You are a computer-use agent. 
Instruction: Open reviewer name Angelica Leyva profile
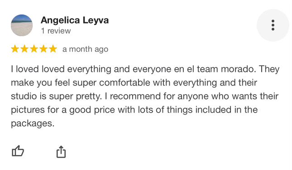[75, 20]
